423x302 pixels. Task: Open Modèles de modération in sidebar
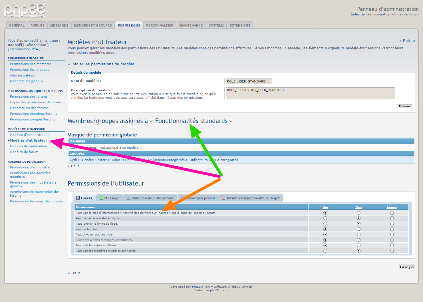coord(29,146)
